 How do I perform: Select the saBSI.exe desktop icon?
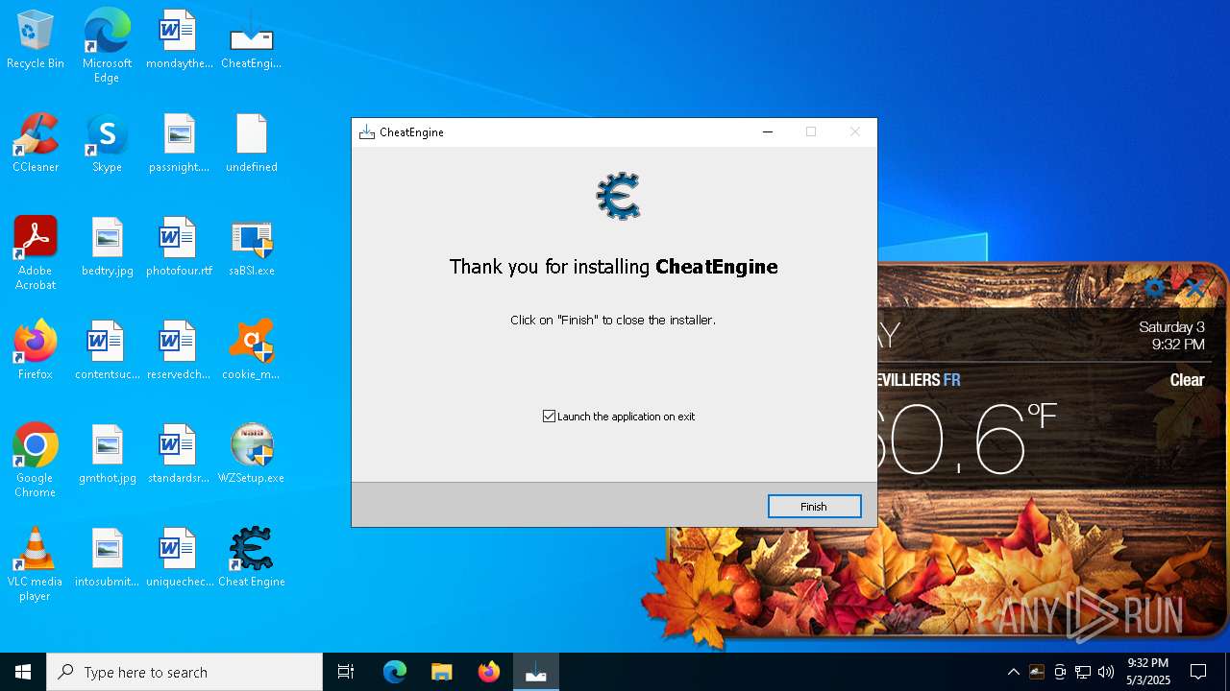pos(251,248)
